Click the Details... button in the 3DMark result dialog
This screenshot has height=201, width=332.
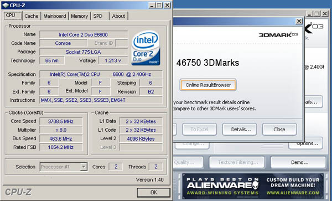pyautogui.click(x=240, y=129)
